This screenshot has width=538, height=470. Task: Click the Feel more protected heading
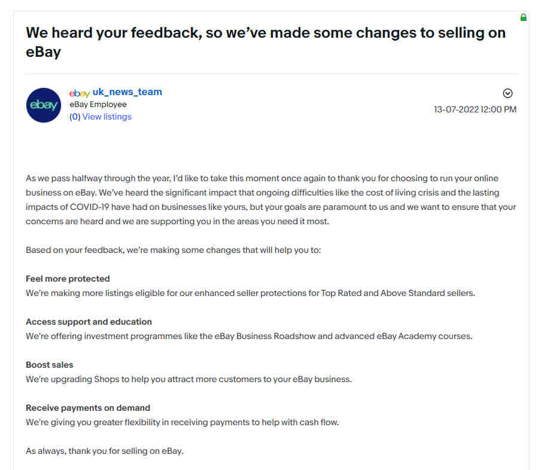point(68,279)
